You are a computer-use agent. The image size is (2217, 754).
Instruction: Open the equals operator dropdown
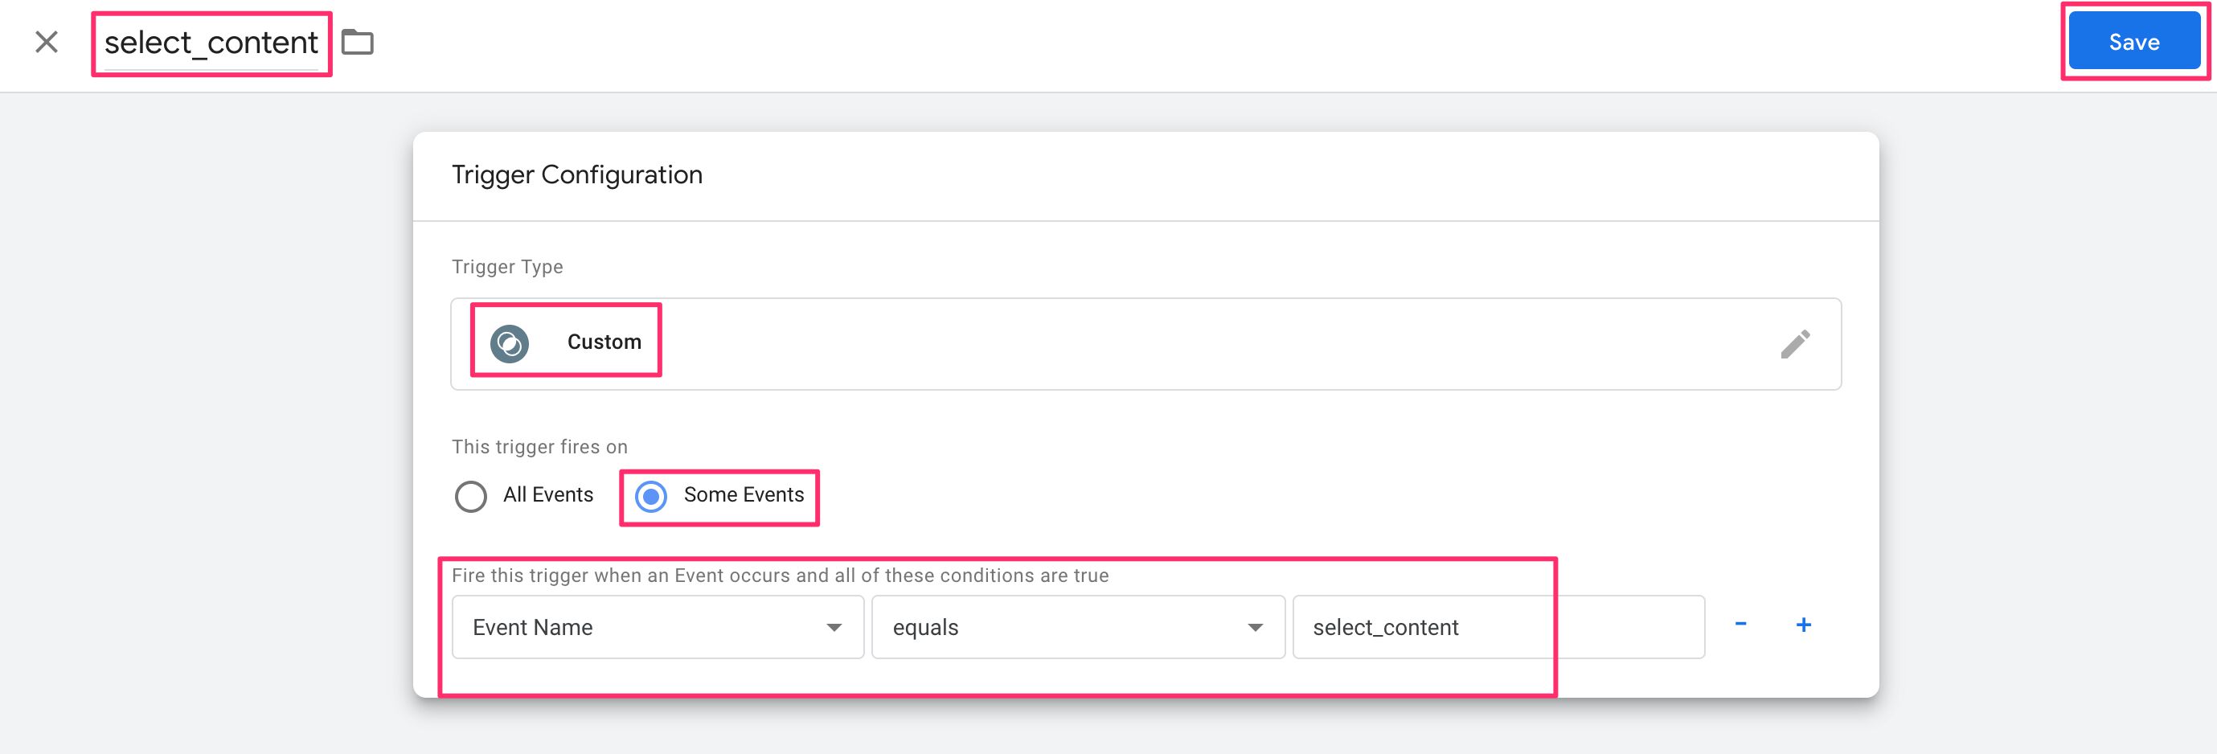tap(1077, 627)
